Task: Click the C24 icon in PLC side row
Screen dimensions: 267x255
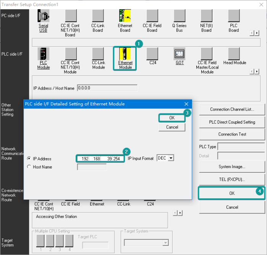Action: [152, 54]
